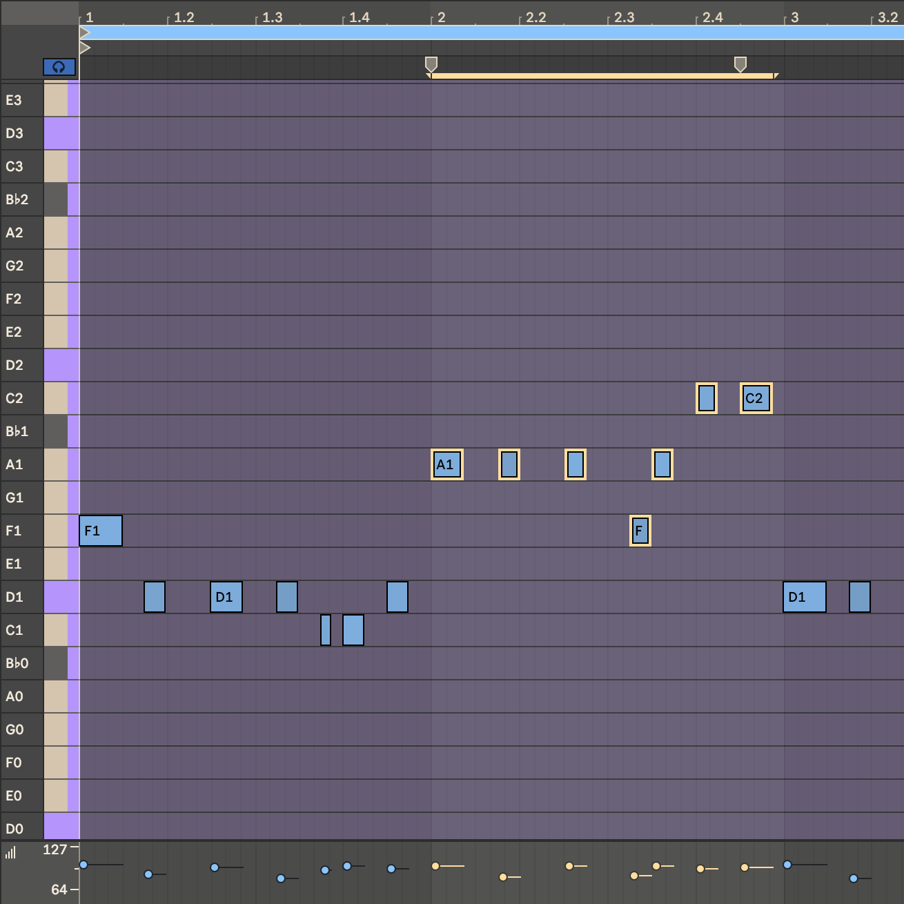This screenshot has width=904, height=904.
Task: Click the velocity marker of the first F1 note
Action: tap(83, 865)
